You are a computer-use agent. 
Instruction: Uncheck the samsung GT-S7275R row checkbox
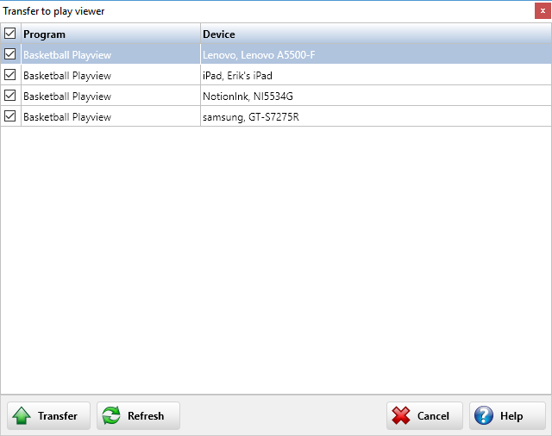click(x=9, y=116)
